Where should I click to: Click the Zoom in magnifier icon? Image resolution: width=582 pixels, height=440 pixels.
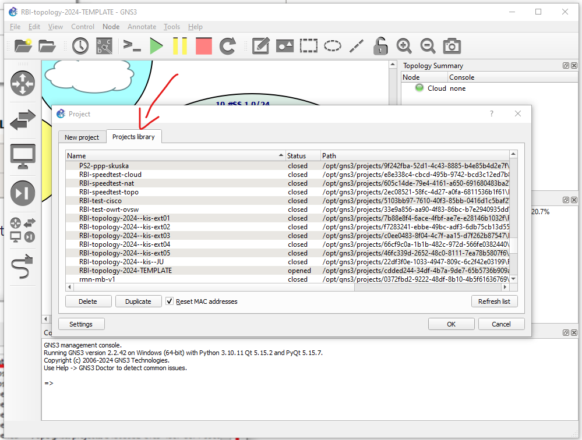point(404,46)
